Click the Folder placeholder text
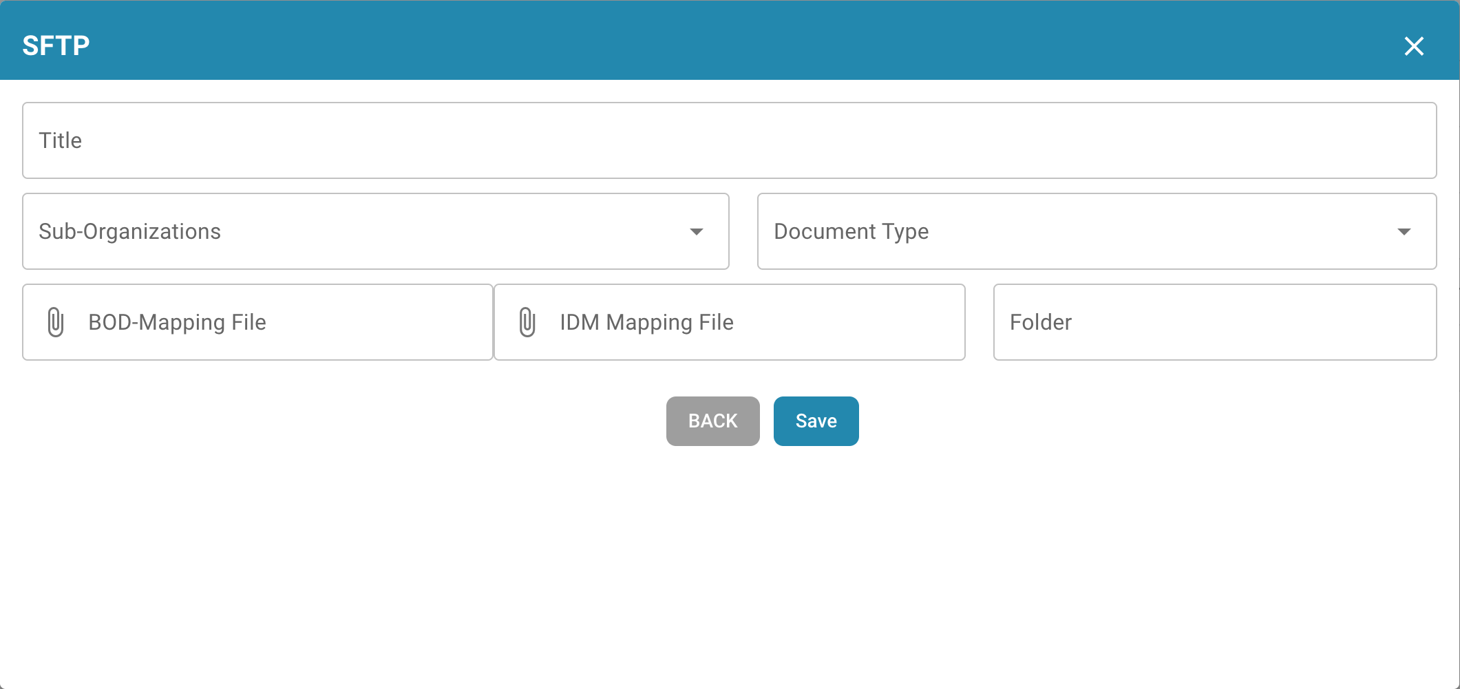This screenshot has height=689, width=1460. [1040, 322]
